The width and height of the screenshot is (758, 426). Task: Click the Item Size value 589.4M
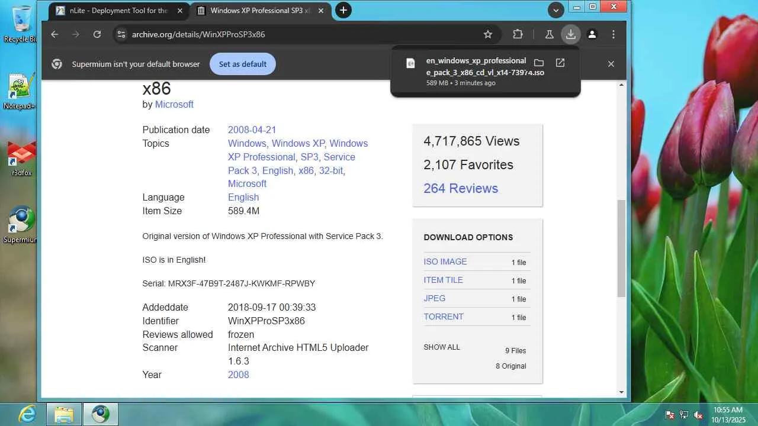click(x=243, y=211)
